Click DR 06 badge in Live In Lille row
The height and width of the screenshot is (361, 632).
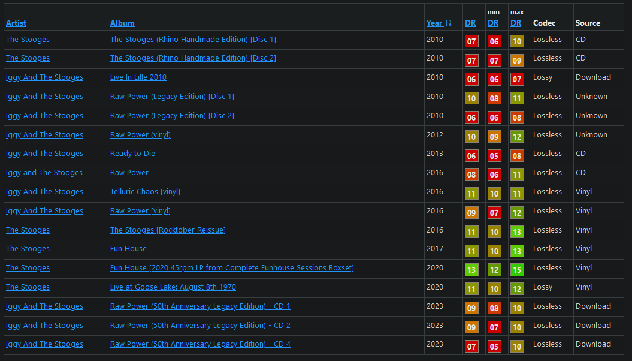pos(471,79)
